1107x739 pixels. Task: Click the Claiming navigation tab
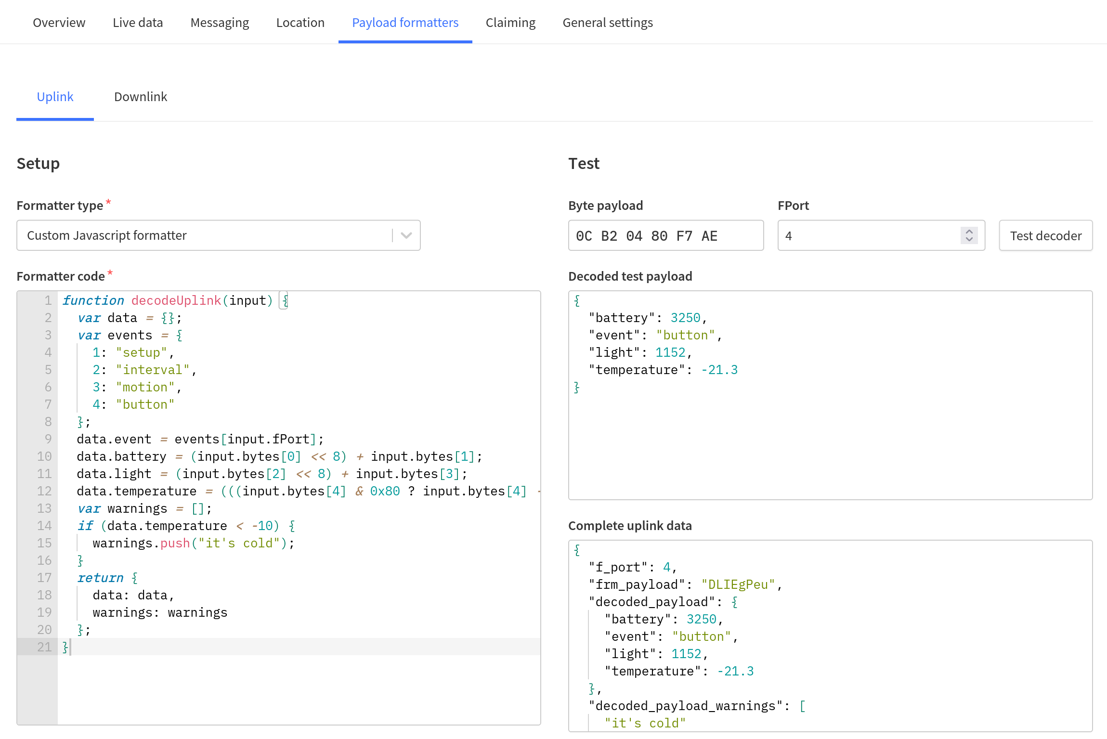click(510, 22)
